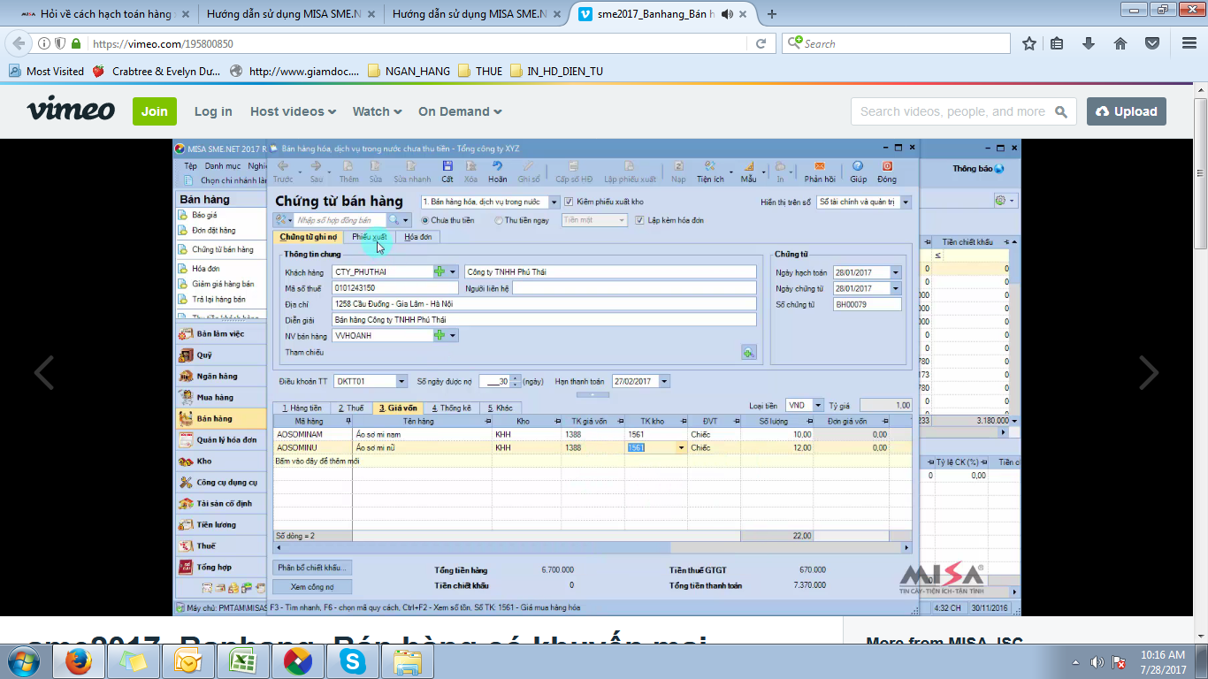Open the Ngân hàng sidebar module

click(x=221, y=376)
